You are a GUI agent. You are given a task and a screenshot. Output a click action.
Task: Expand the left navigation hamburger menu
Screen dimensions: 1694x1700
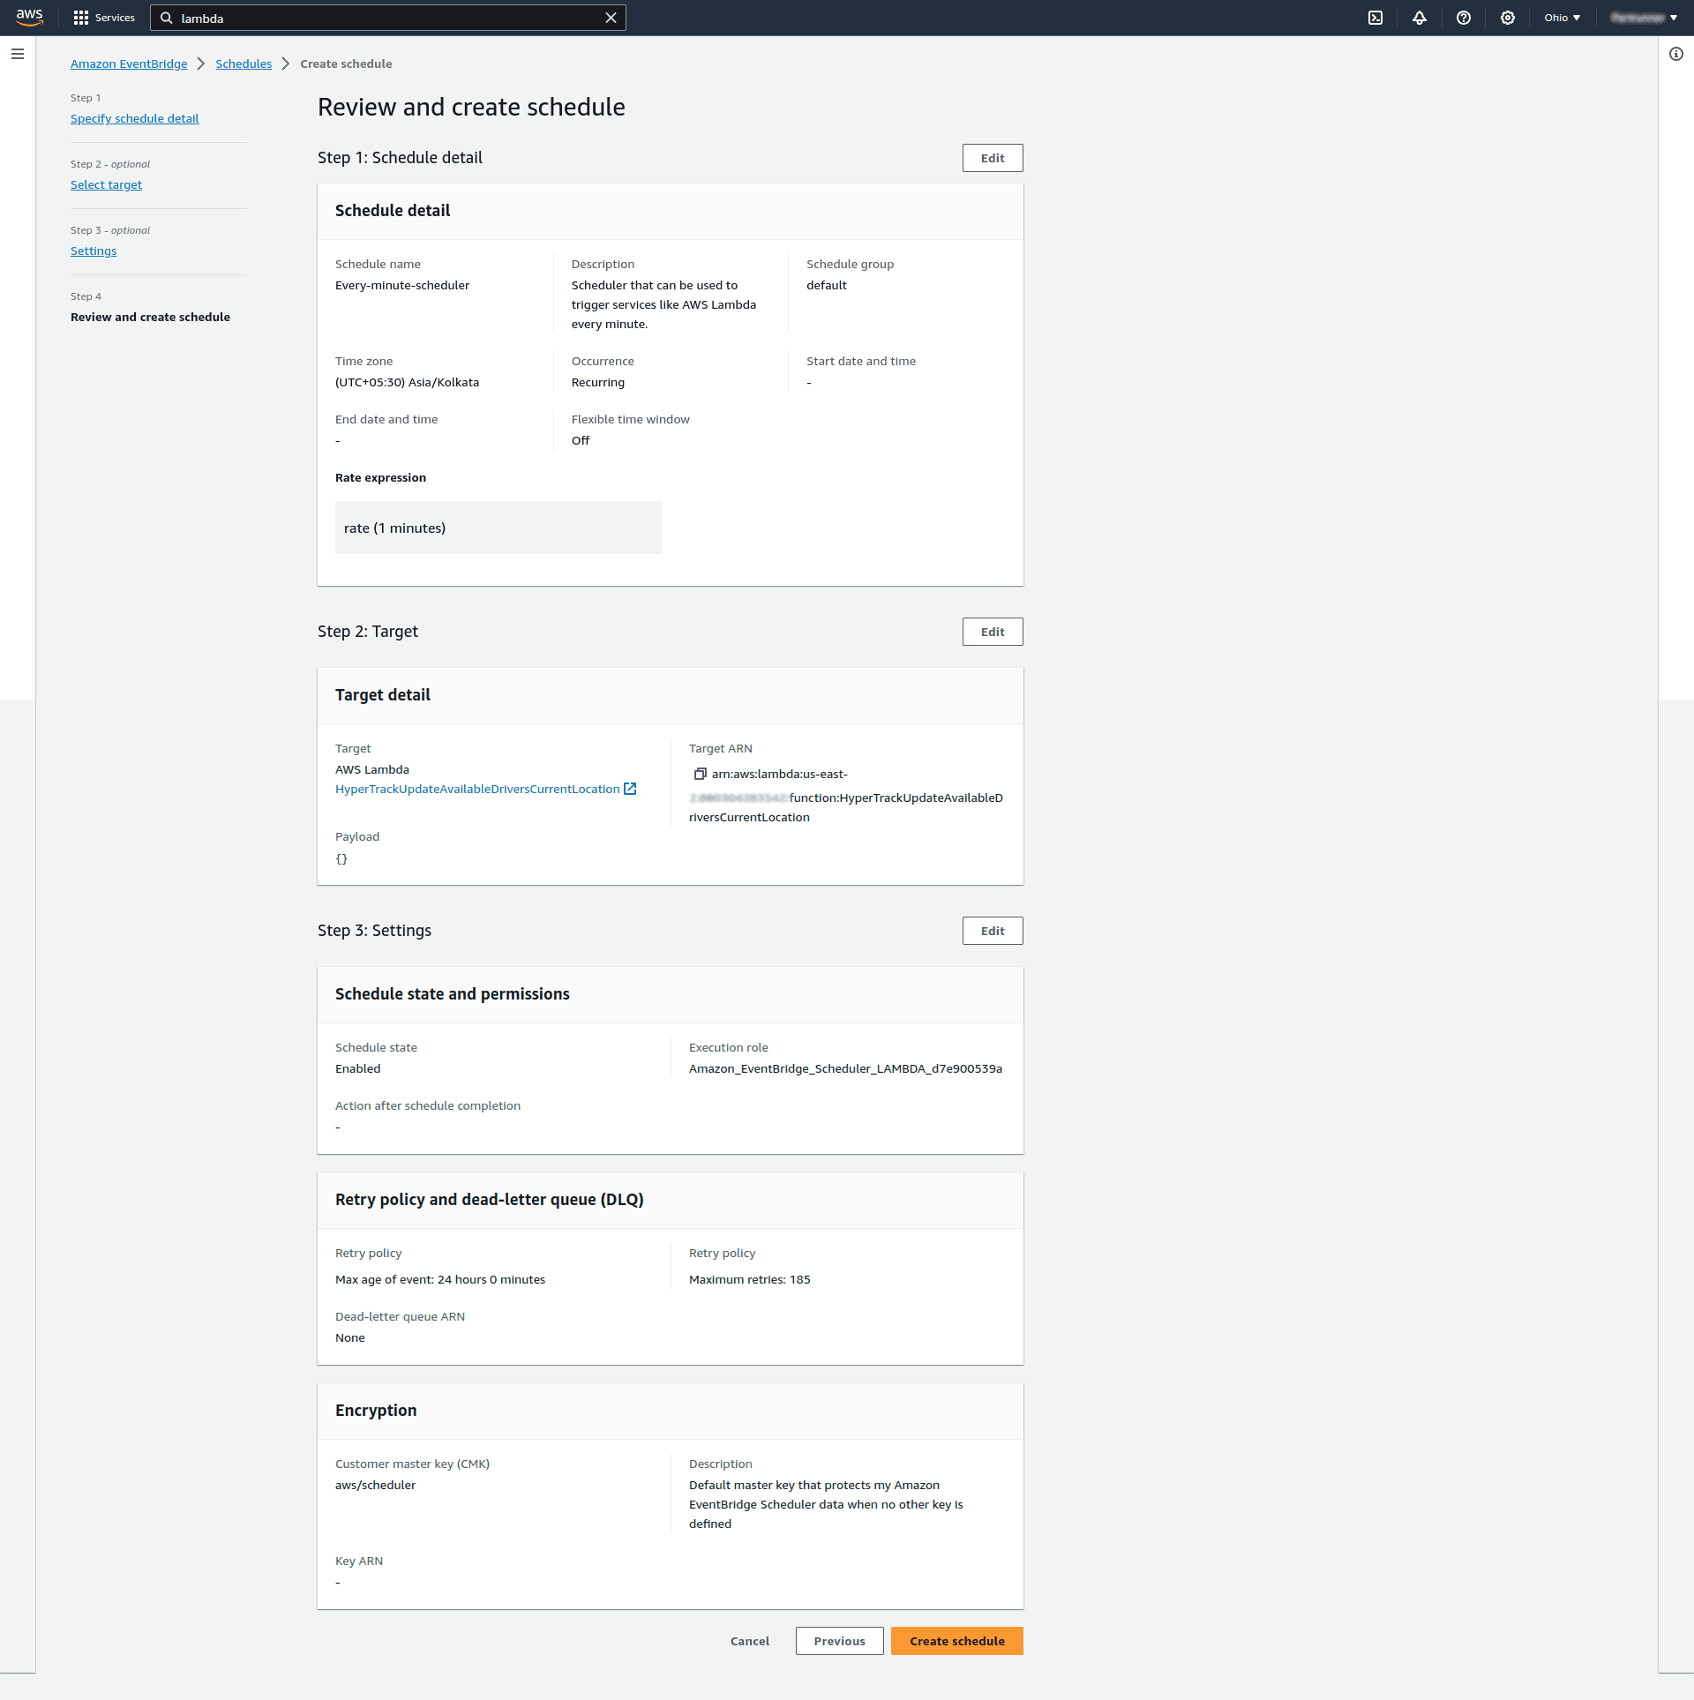(x=18, y=54)
